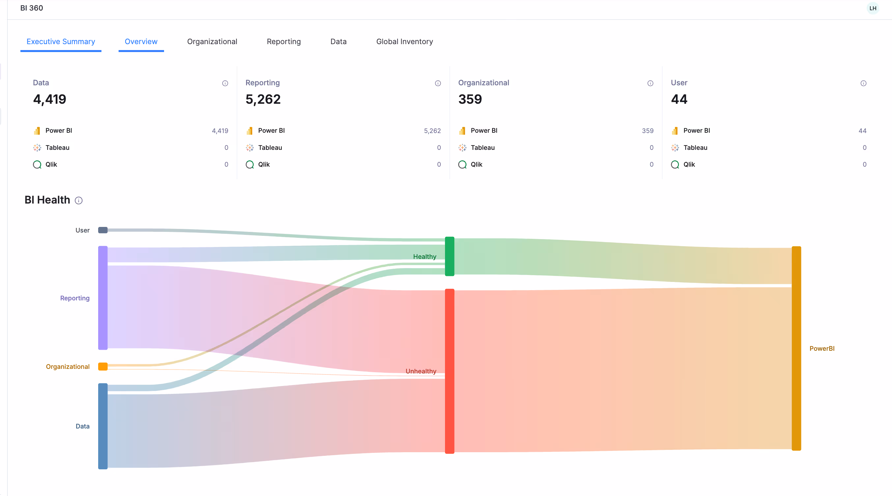Viewport: 892px width, 496px height.
Task: Click the Qlik icon in the Data card
Action: point(37,164)
